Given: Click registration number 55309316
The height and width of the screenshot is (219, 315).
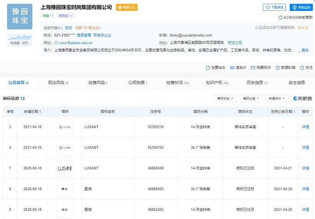Looking at the screenshot, I should point(156,127).
